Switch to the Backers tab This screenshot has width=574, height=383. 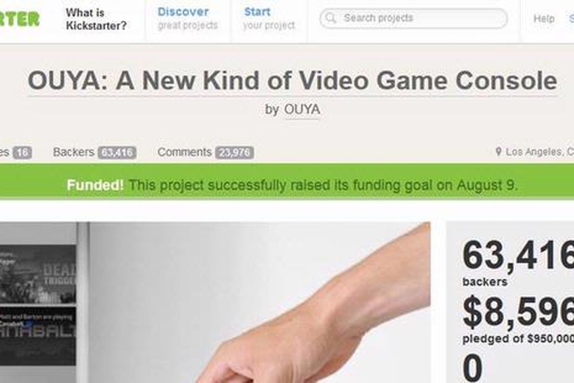pos(94,152)
